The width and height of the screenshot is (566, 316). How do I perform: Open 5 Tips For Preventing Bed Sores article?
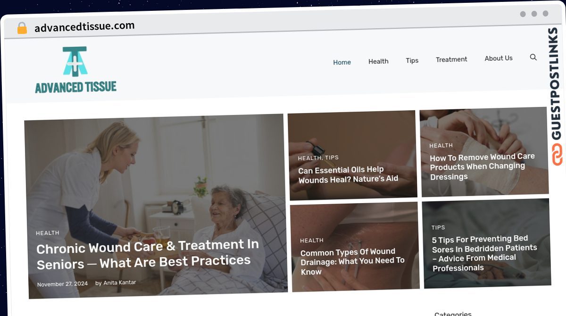tap(484, 253)
